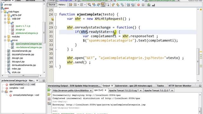The width and height of the screenshot is (203, 114).
Task: Open dropdown arrow beside grayed Forward icon
Action: [85, 5]
